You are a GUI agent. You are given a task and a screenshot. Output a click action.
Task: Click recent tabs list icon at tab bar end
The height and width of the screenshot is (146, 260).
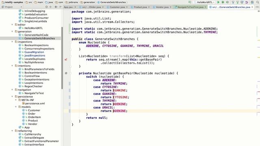tap(257, 7)
